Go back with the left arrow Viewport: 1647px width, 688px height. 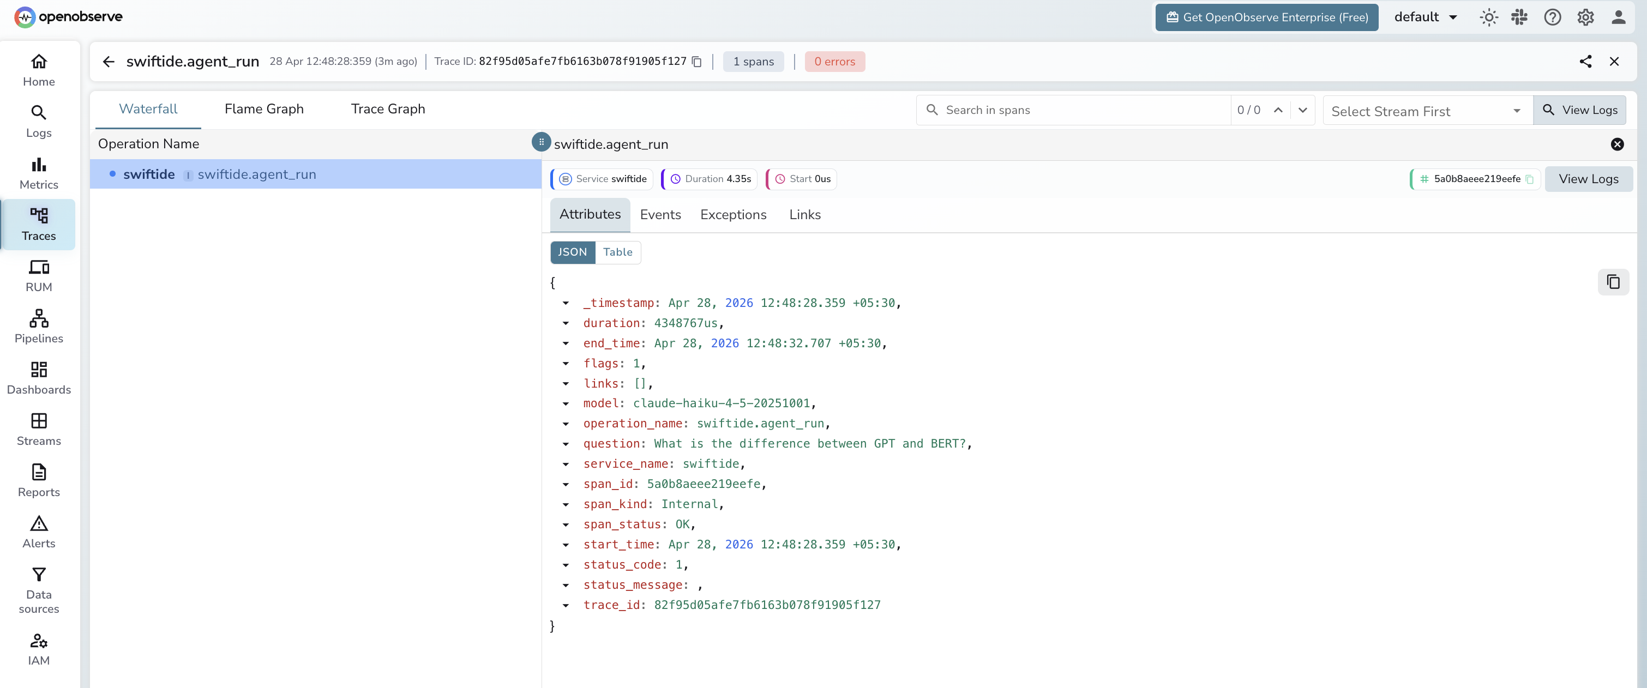(109, 62)
